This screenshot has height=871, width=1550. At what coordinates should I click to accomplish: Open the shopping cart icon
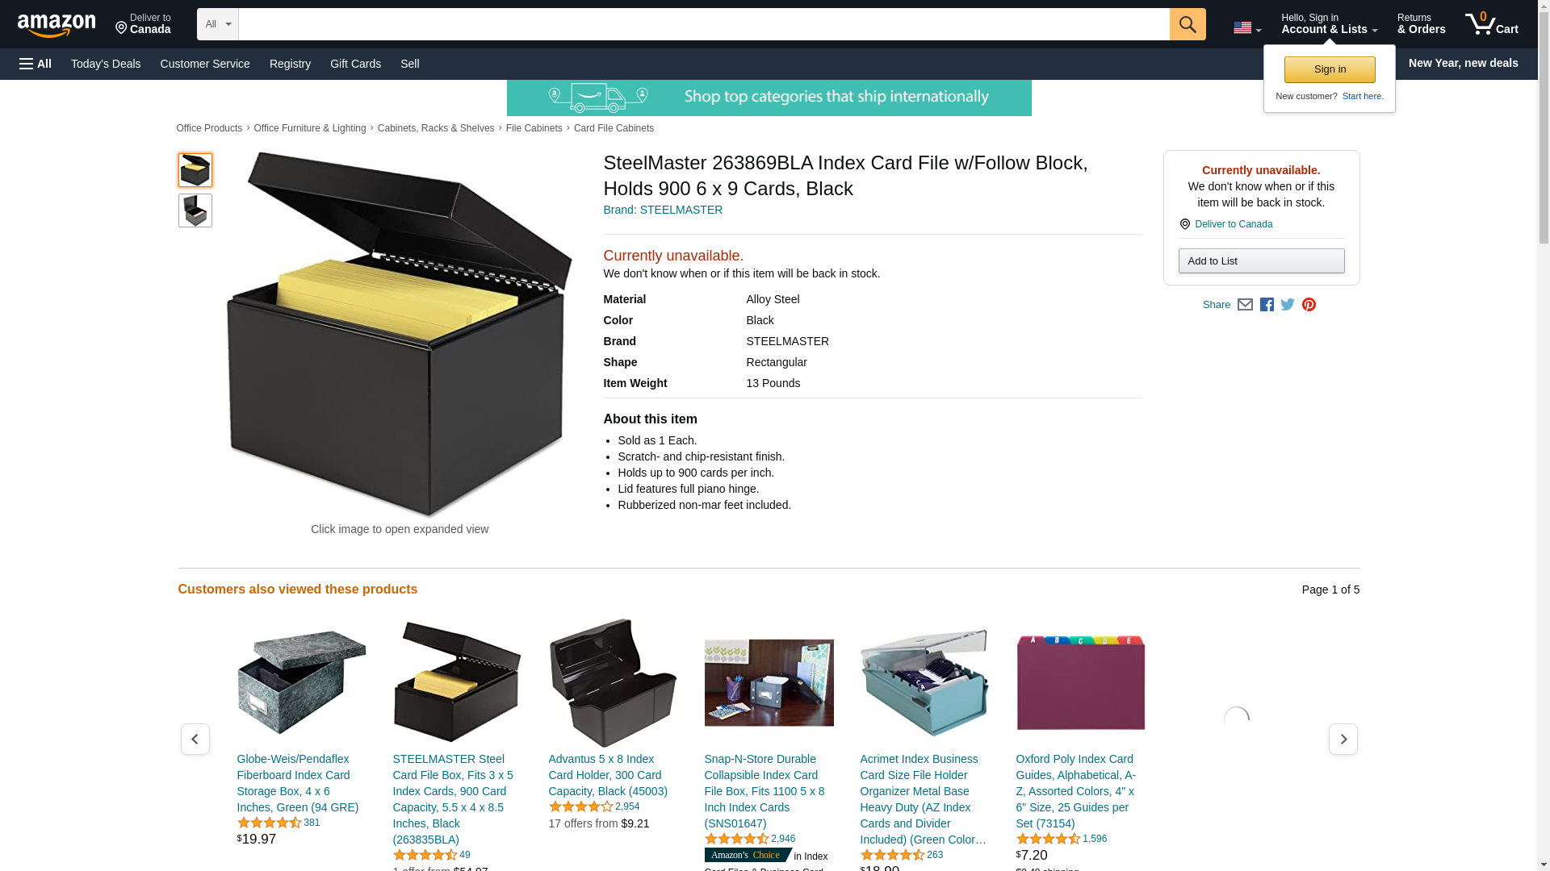point(1491,24)
